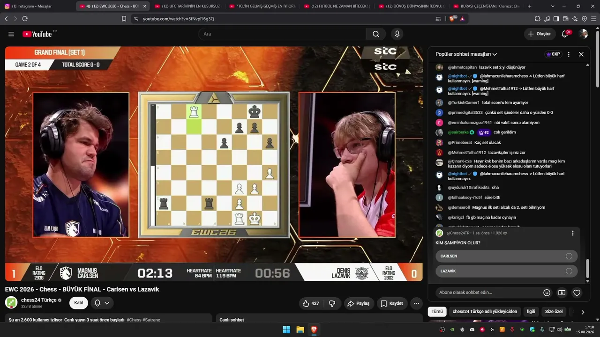Open the account avatar menu
Screen dimensions: 600x337
pyautogui.click(x=583, y=34)
